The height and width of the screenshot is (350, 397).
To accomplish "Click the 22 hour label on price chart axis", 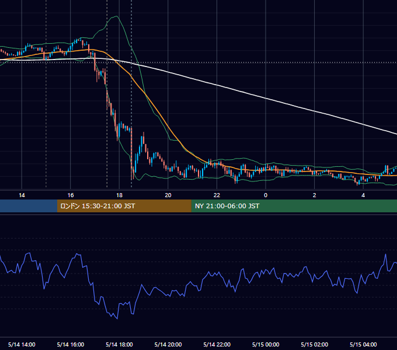I will pos(217,195).
